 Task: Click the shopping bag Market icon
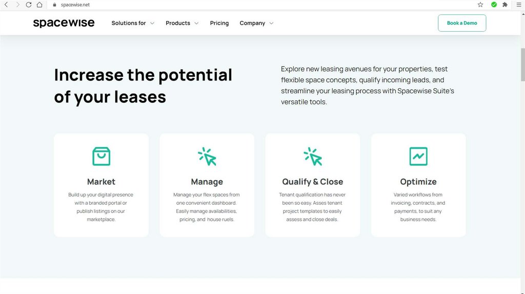pyautogui.click(x=101, y=156)
